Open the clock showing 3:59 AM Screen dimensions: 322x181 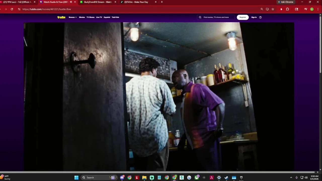click(314, 177)
